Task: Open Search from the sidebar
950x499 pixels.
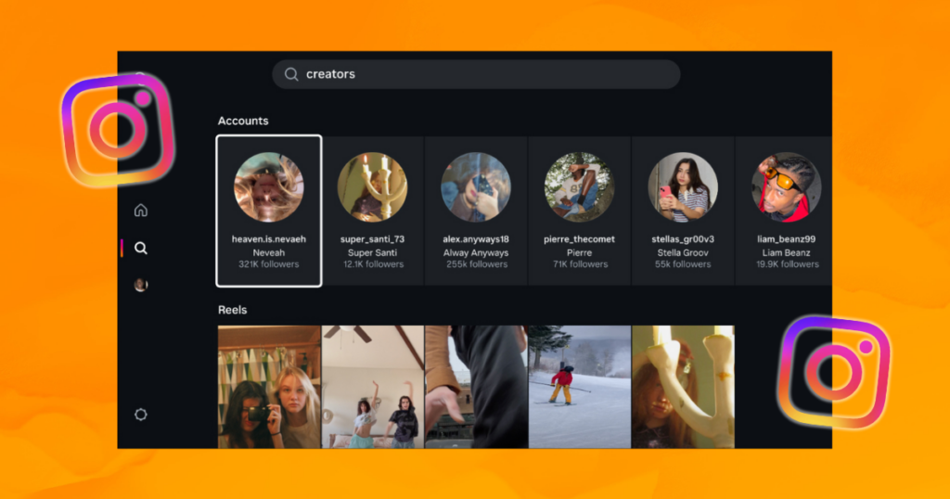Action: coord(141,249)
